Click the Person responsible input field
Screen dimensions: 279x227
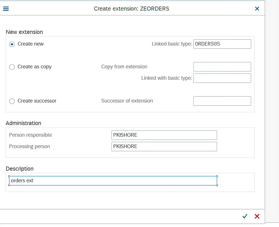[164, 135]
